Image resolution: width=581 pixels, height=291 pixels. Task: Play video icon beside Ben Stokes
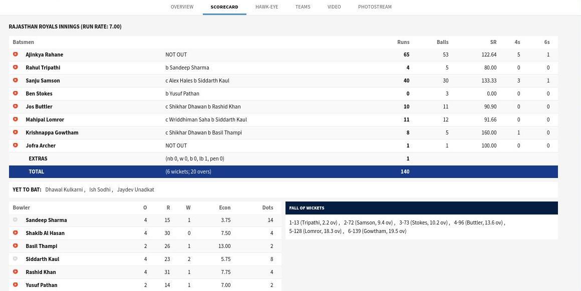(x=15, y=93)
